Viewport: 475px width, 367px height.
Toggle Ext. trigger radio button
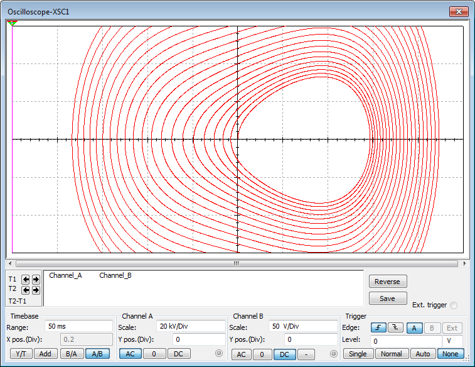(454, 305)
